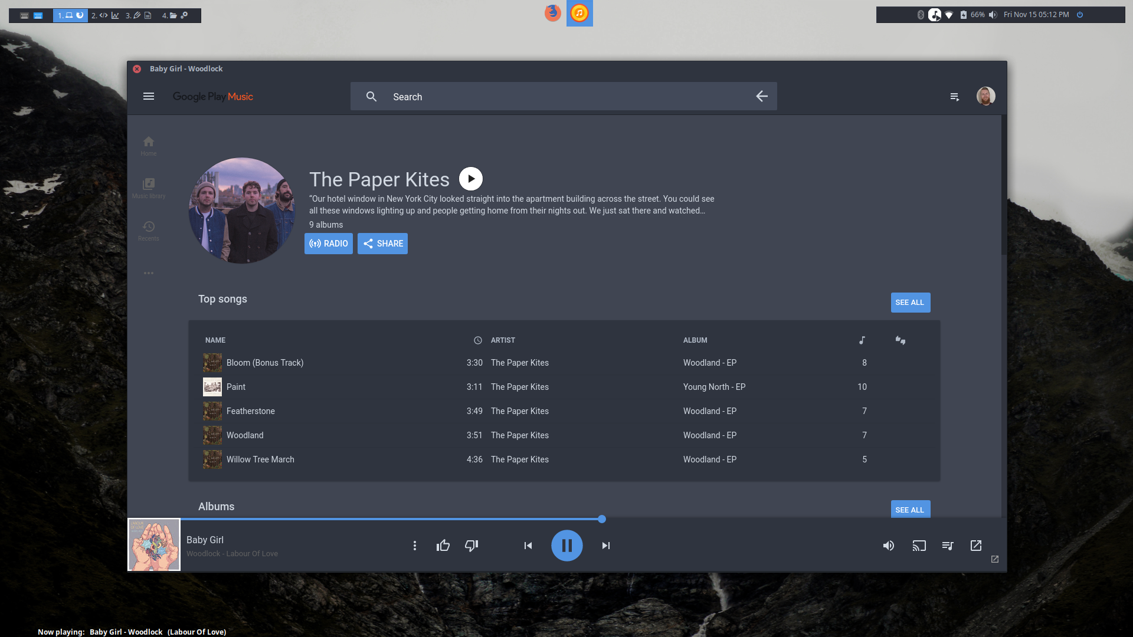Click the song progress slider handle

coord(602,519)
